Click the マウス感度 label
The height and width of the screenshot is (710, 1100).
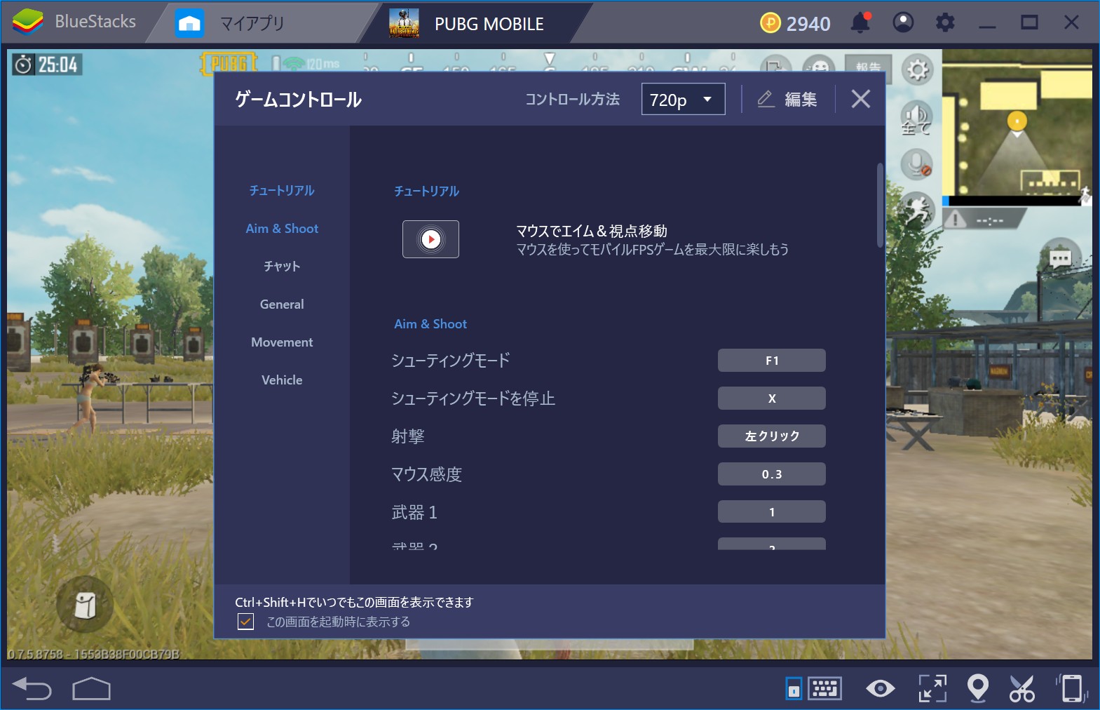point(426,474)
